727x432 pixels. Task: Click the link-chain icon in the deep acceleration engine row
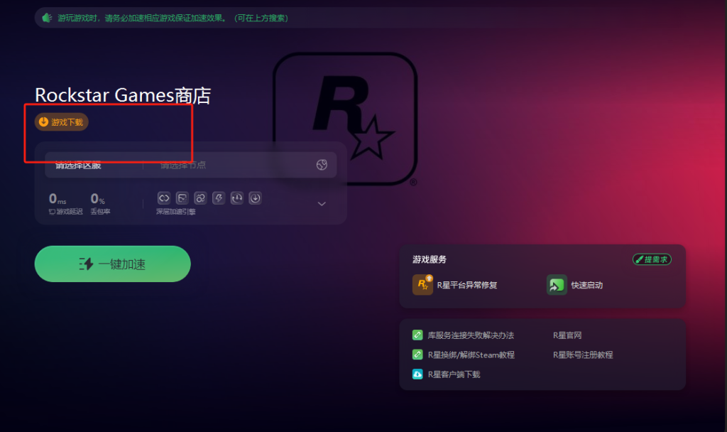tap(164, 198)
